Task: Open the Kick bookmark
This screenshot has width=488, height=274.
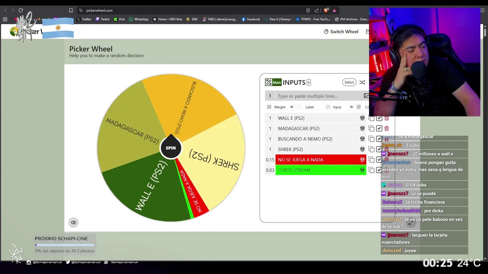Action: pos(119,19)
